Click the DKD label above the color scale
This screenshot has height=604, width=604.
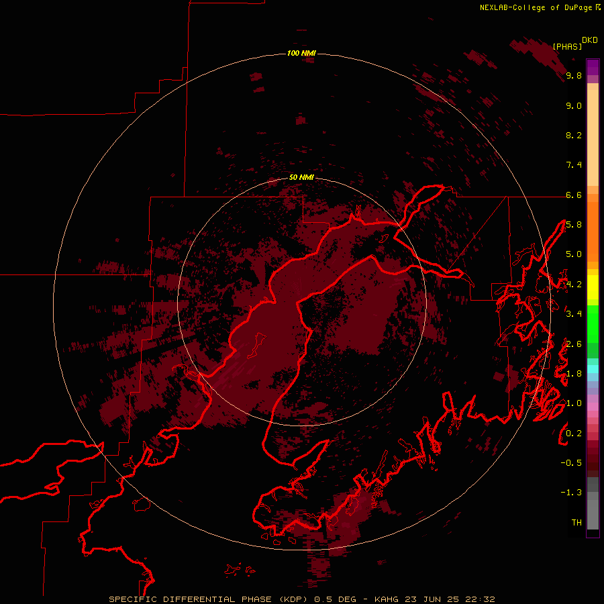pos(590,40)
